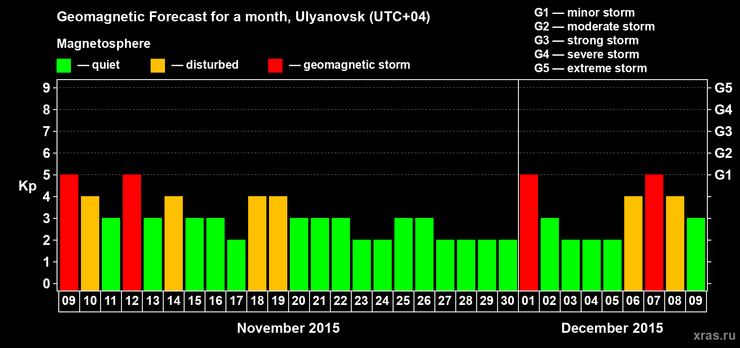Select the orange bar for November 18
Screen dimensions: 740x348
tap(257, 243)
